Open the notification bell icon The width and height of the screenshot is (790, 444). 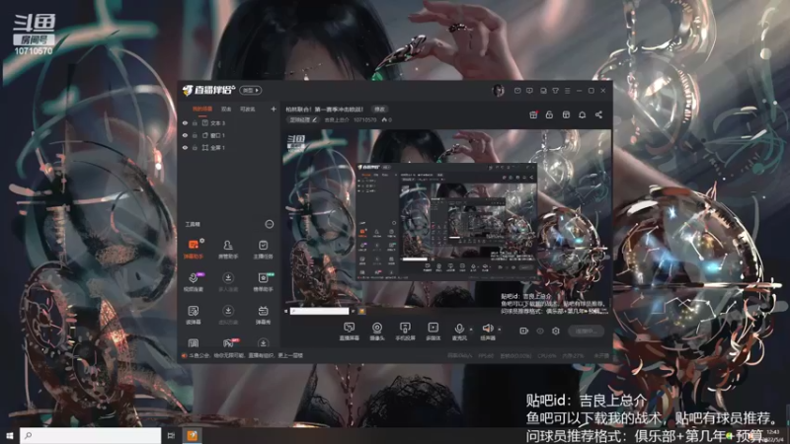coord(582,114)
